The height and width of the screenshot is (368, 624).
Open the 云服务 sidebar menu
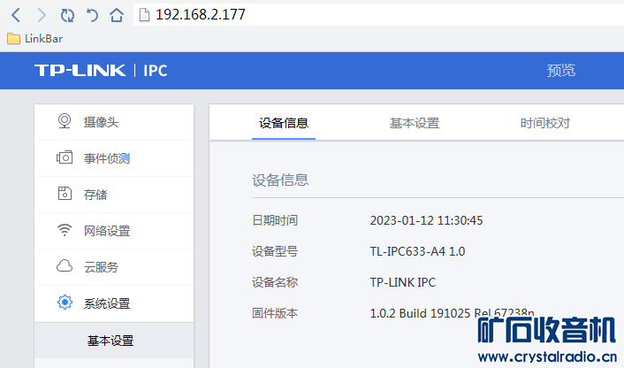114,267
